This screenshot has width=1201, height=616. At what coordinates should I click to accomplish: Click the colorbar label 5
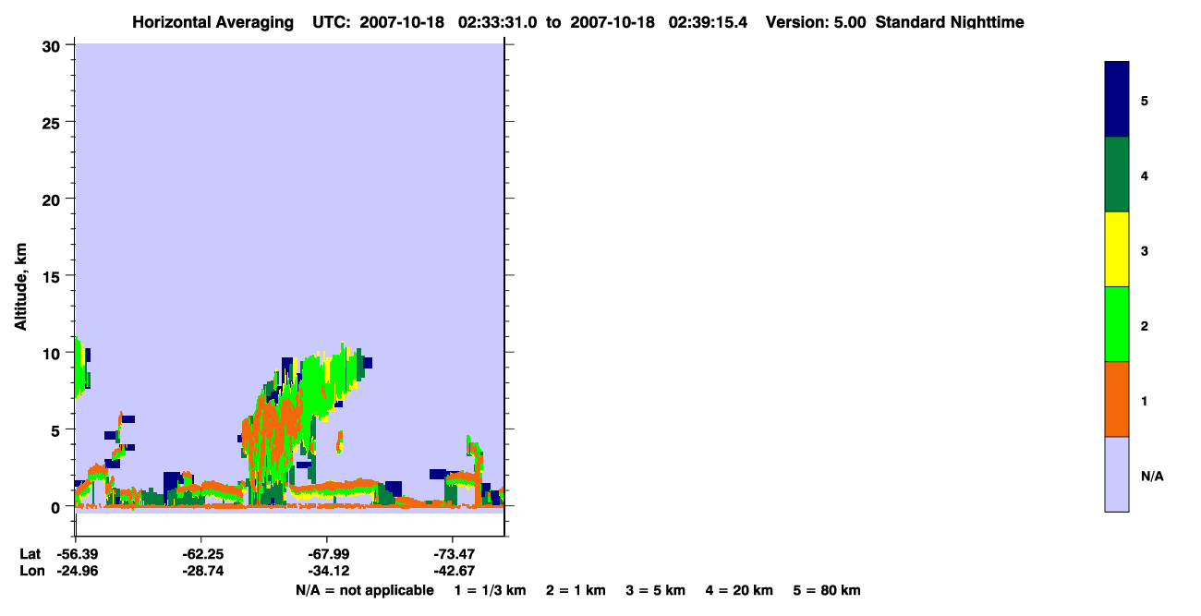tap(1145, 101)
